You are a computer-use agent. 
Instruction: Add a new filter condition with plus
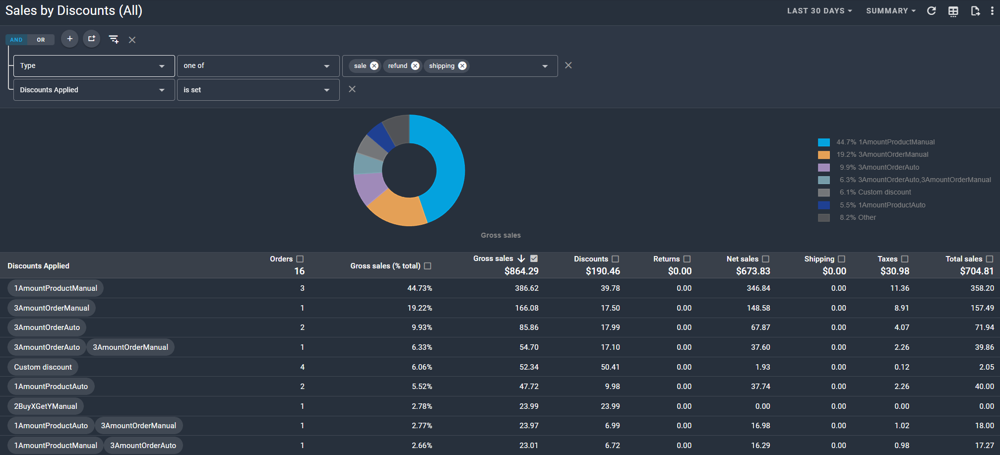pyautogui.click(x=69, y=39)
